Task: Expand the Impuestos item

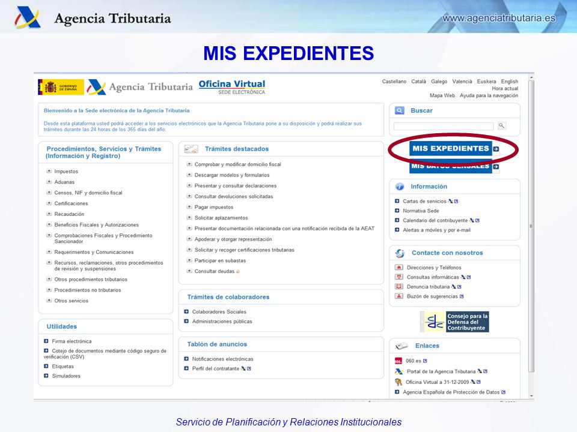Action: pyautogui.click(x=49, y=171)
